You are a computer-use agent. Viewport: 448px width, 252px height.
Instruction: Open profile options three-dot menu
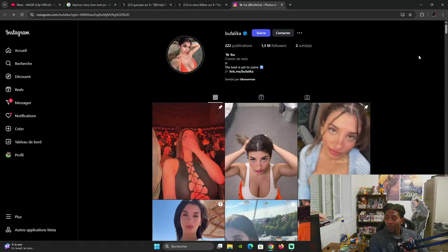[x=300, y=33]
